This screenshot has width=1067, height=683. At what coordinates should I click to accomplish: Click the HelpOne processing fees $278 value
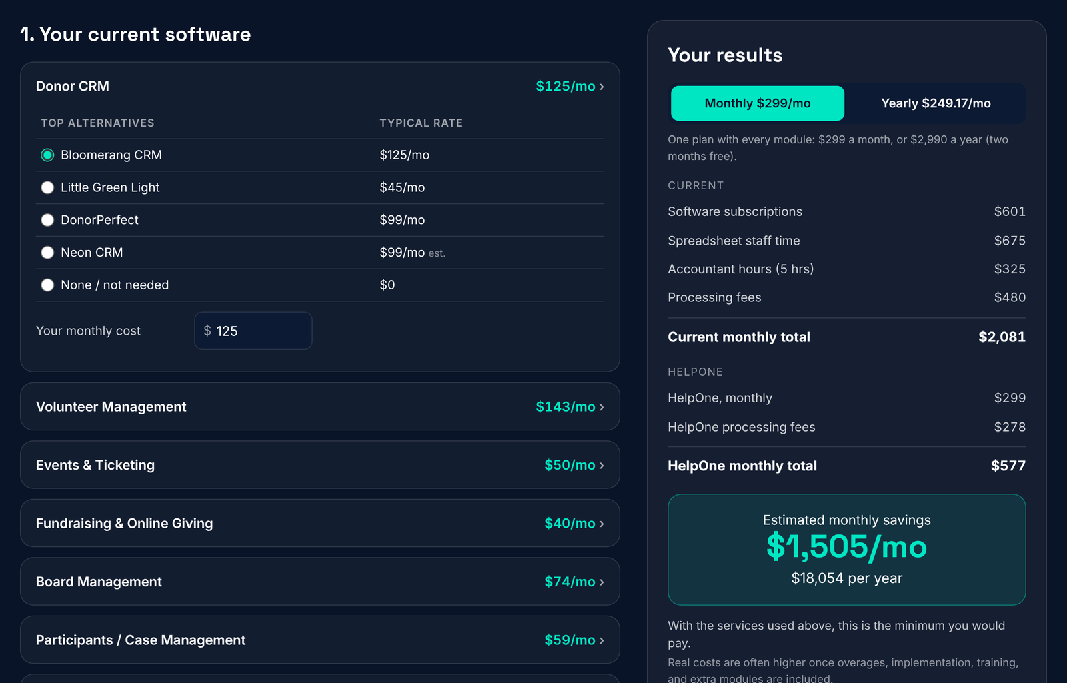pyautogui.click(x=1010, y=427)
